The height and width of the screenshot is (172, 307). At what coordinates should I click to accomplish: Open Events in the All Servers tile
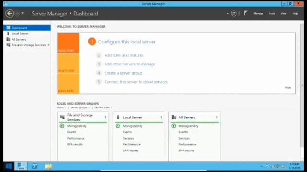(183, 132)
